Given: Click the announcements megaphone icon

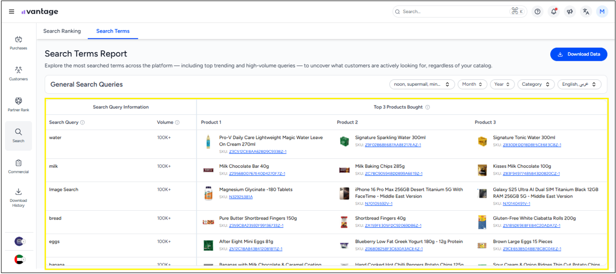Looking at the screenshot, I should click(570, 12).
